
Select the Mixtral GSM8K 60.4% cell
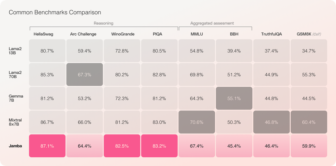pyautogui.click(x=308, y=122)
